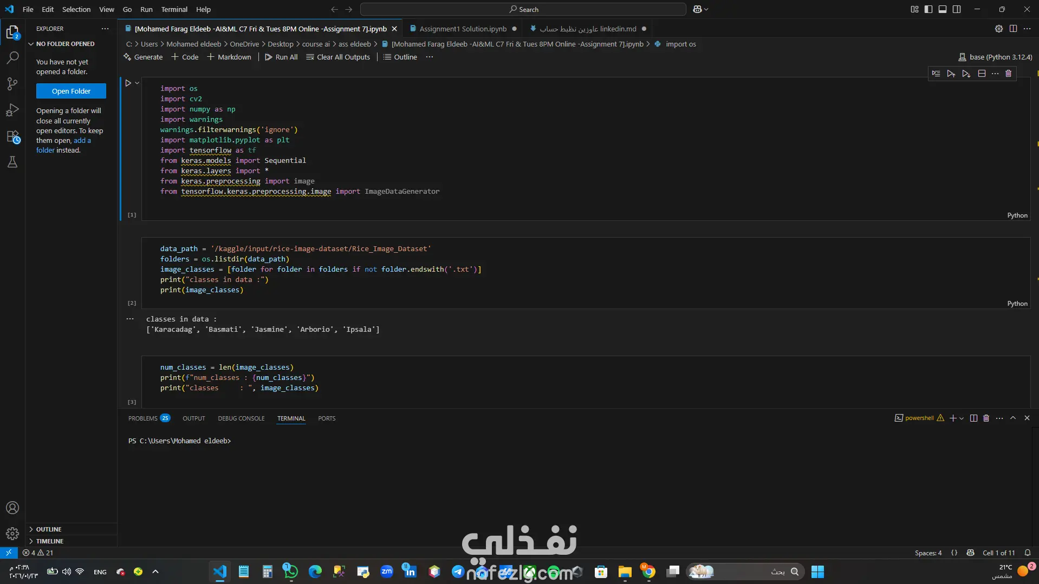Split the terminal pane
1039x584 pixels.
[973, 418]
